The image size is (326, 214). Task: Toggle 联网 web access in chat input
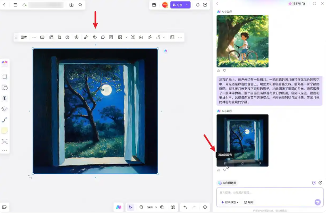pos(248,202)
